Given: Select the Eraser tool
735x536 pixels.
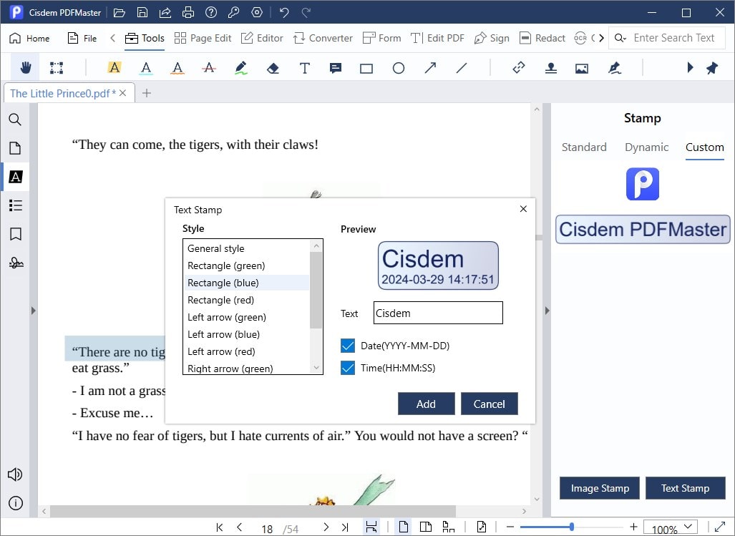Looking at the screenshot, I should [x=273, y=69].
